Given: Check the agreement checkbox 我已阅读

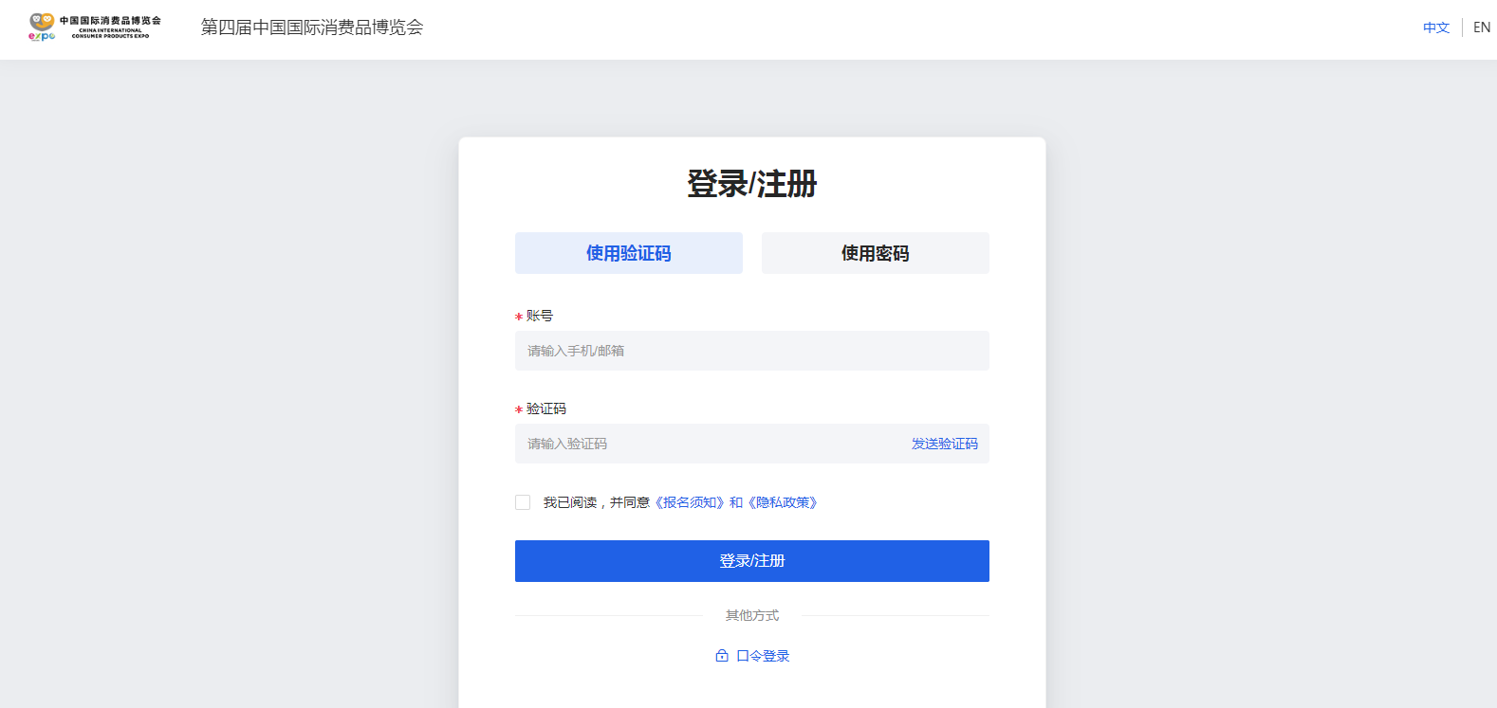Looking at the screenshot, I should (523, 502).
